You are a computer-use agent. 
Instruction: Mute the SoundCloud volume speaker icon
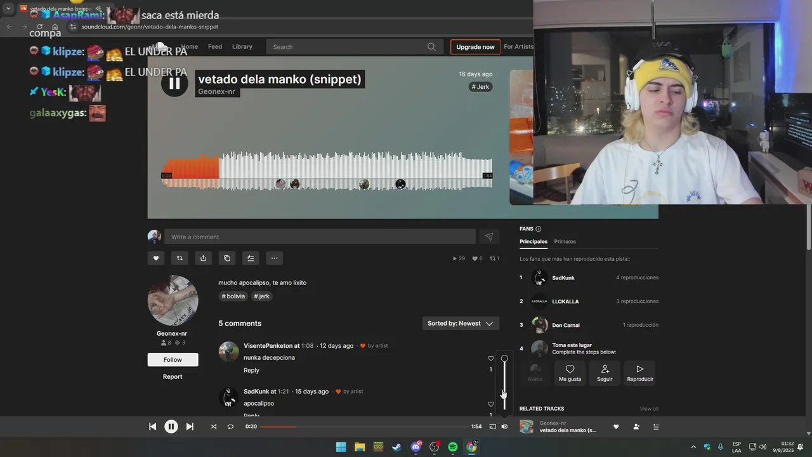504,427
